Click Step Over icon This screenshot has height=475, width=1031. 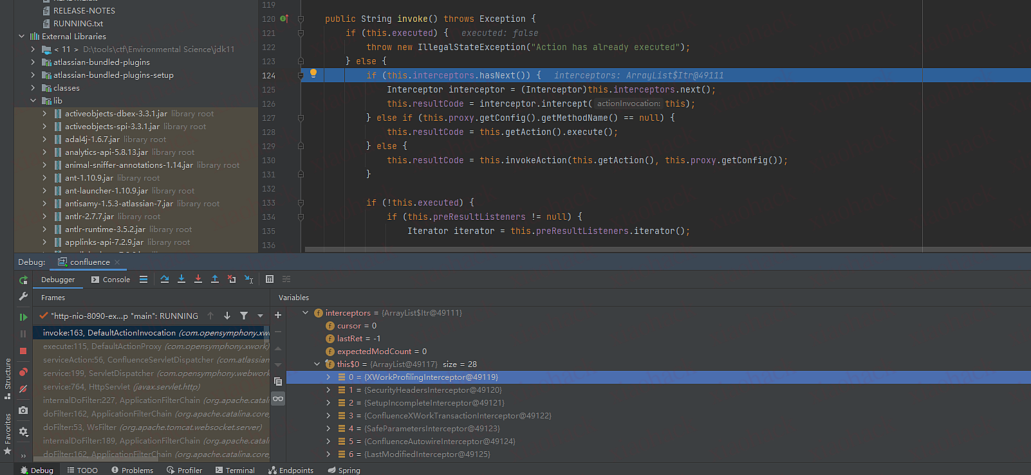tap(165, 279)
